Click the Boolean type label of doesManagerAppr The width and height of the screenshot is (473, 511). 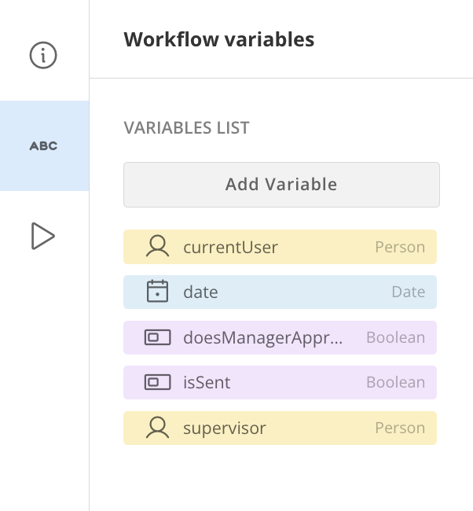pyautogui.click(x=395, y=338)
